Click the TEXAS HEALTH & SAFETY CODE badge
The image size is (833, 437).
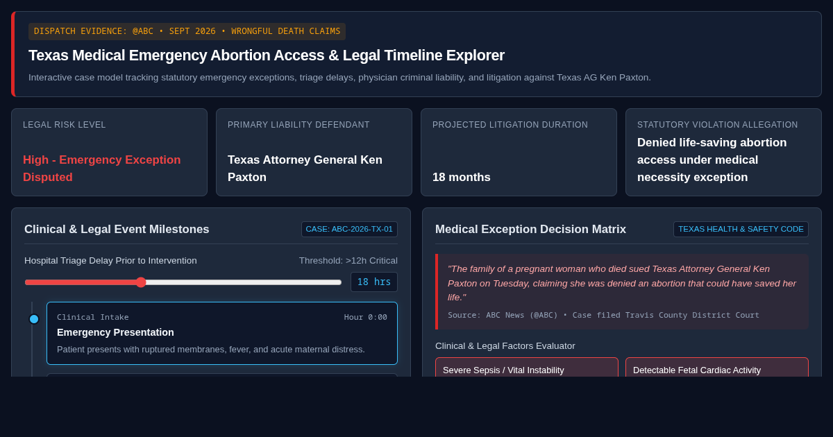tap(741, 230)
